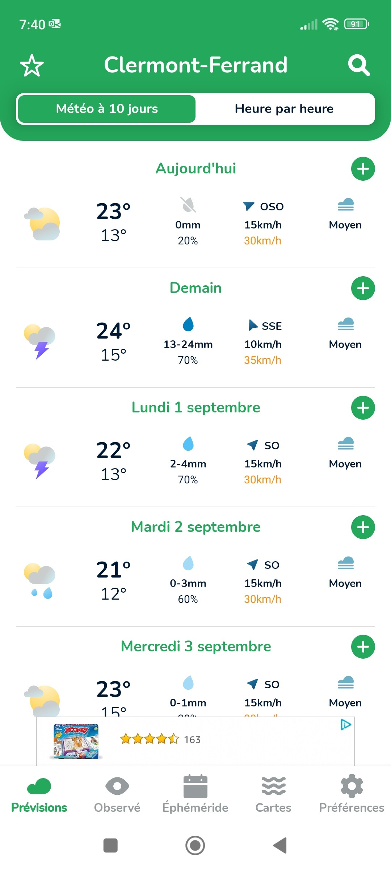
Task: Switch to Météo à 10 jours view
Action: (x=107, y=109)
